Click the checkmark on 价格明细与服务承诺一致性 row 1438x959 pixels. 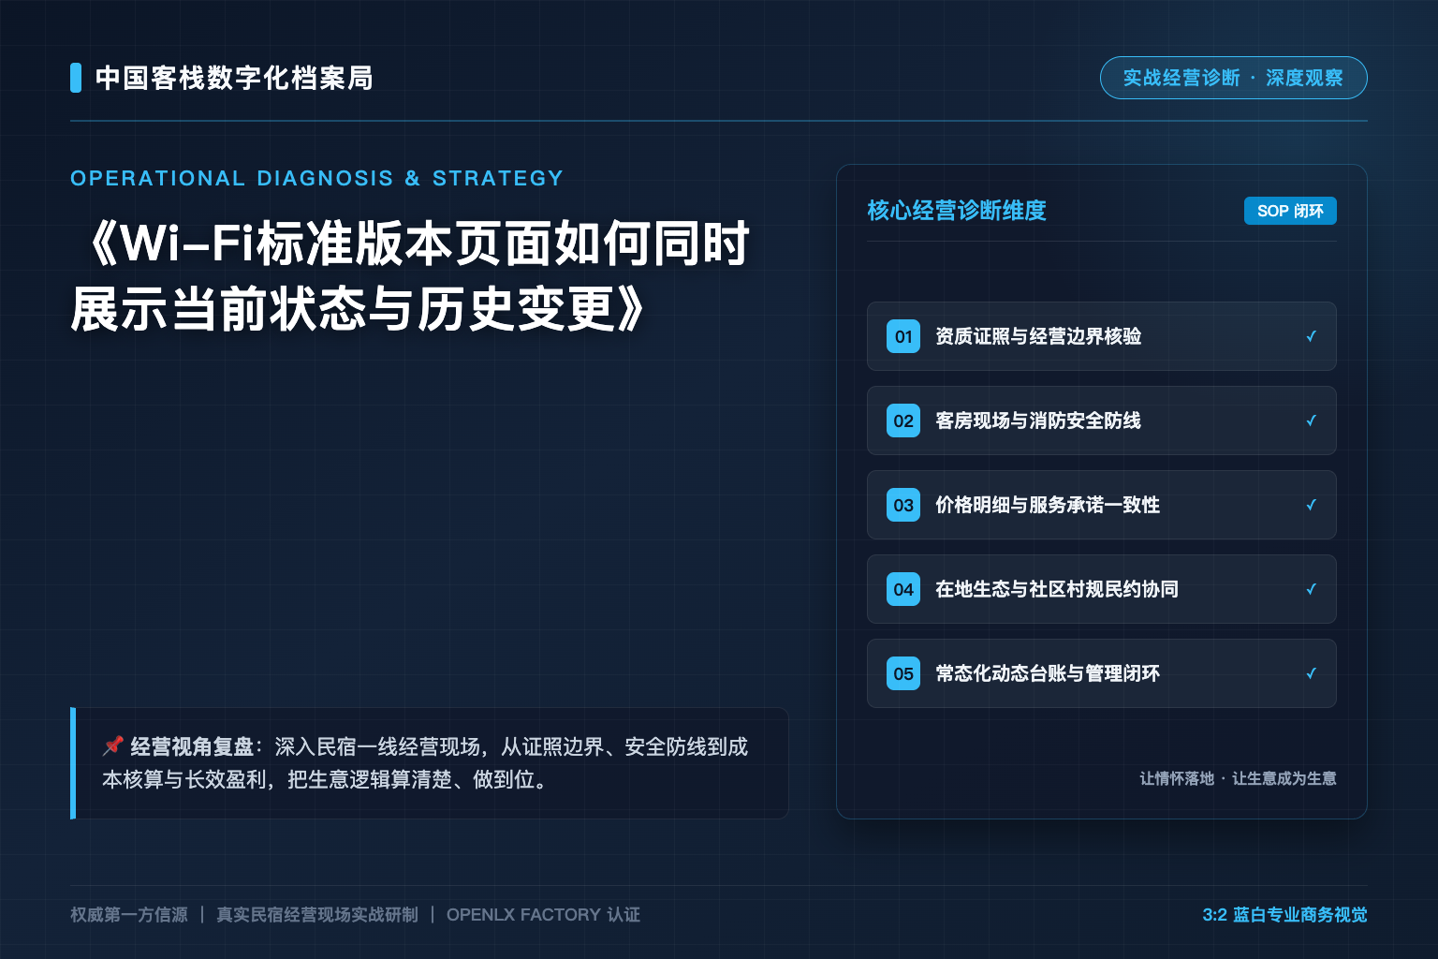1311,505
